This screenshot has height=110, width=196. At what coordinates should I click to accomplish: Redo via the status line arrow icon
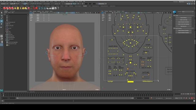tap(18, 4)
